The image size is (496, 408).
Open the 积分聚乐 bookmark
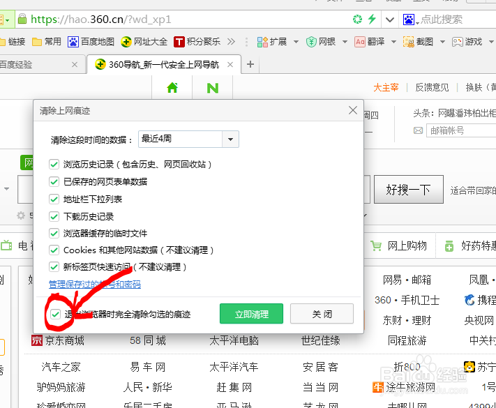(197, 41)
